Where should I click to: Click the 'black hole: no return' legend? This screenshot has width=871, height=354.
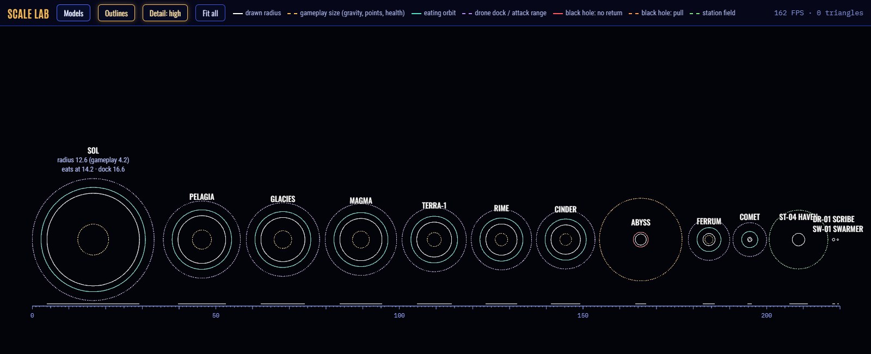[x=588, y=13]
